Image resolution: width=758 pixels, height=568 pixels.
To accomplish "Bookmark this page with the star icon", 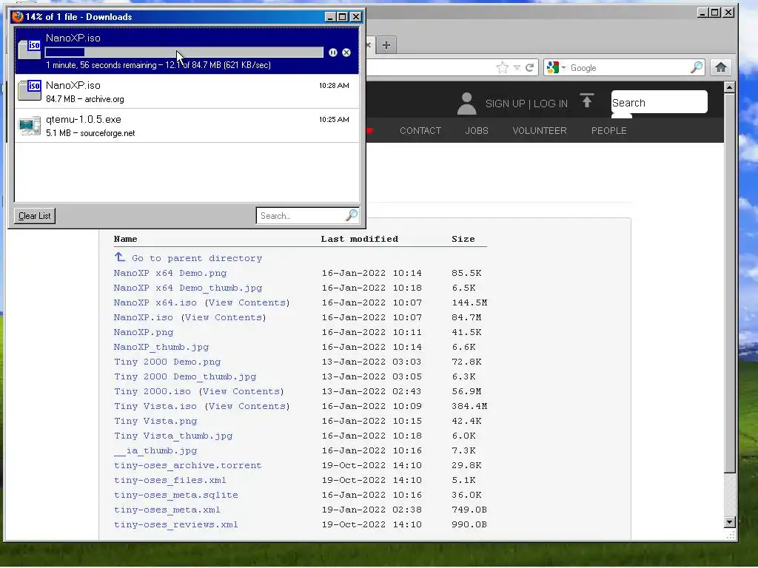I will [x=503, y=67].
